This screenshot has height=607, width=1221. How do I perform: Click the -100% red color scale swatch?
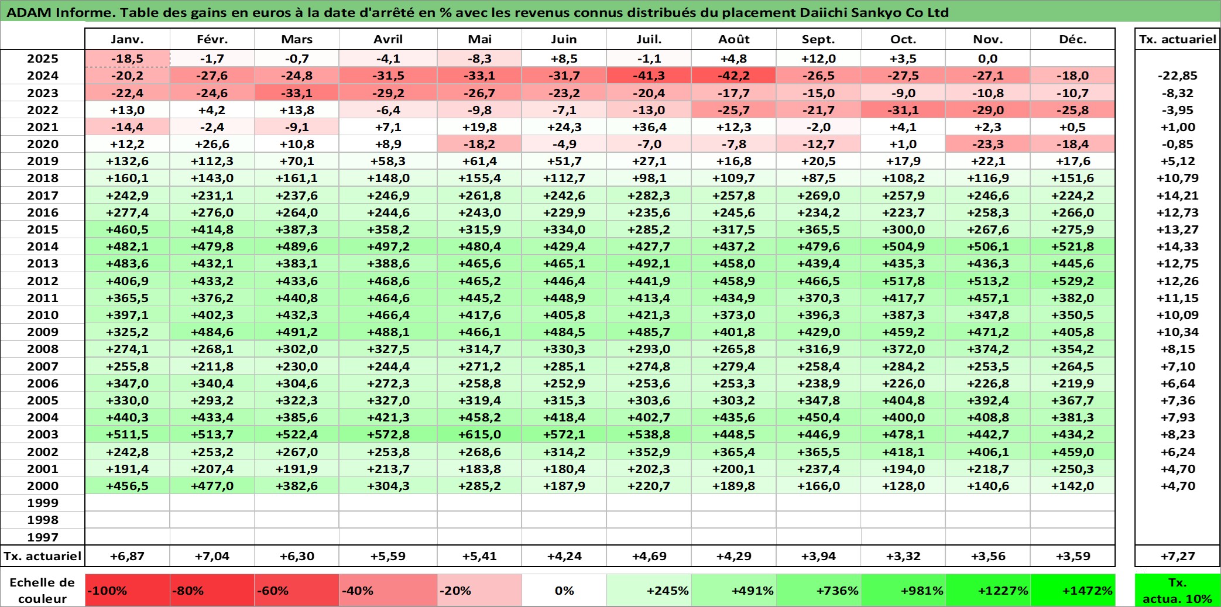point(128,590)
